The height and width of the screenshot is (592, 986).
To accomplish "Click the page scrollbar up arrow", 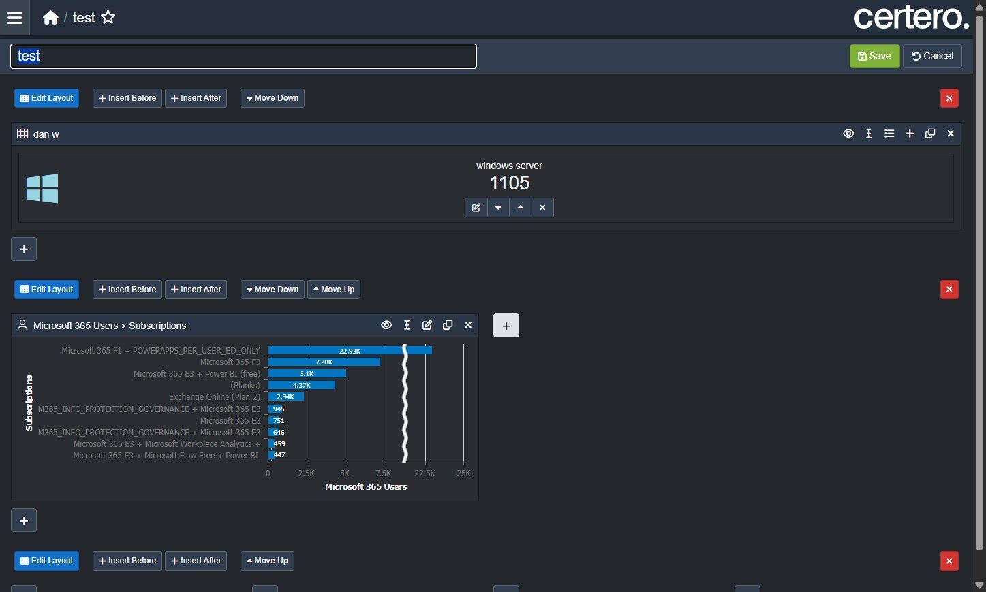I will (x=980, y=6).
